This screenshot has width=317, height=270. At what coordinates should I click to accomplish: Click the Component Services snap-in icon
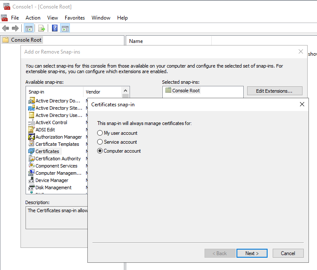point(32,166)
